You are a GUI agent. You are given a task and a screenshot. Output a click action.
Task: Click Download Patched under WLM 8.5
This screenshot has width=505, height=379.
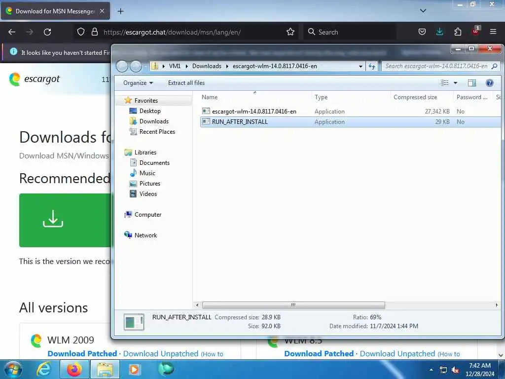click(x=319, y=353)
